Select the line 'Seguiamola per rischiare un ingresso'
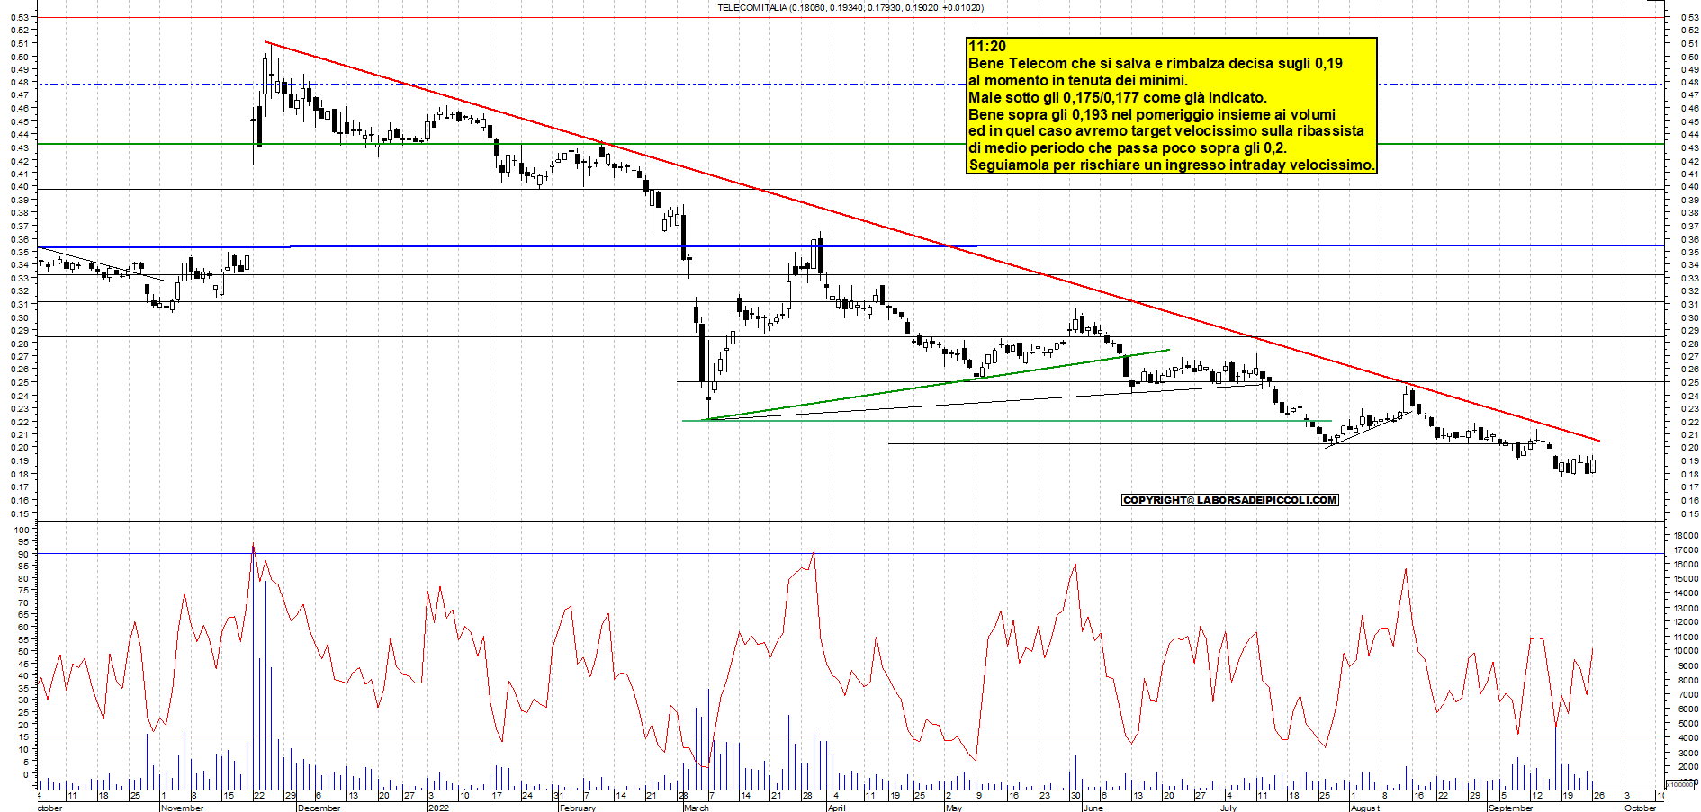The width and height of the screenshot is (1701, 812). click(1172, 165)
